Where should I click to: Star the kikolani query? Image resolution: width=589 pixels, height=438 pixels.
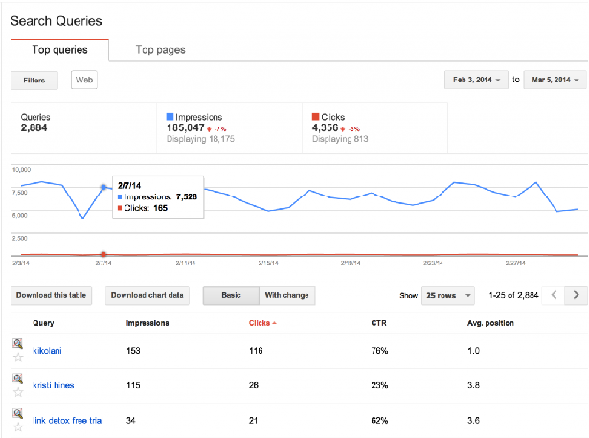point(18,357)
